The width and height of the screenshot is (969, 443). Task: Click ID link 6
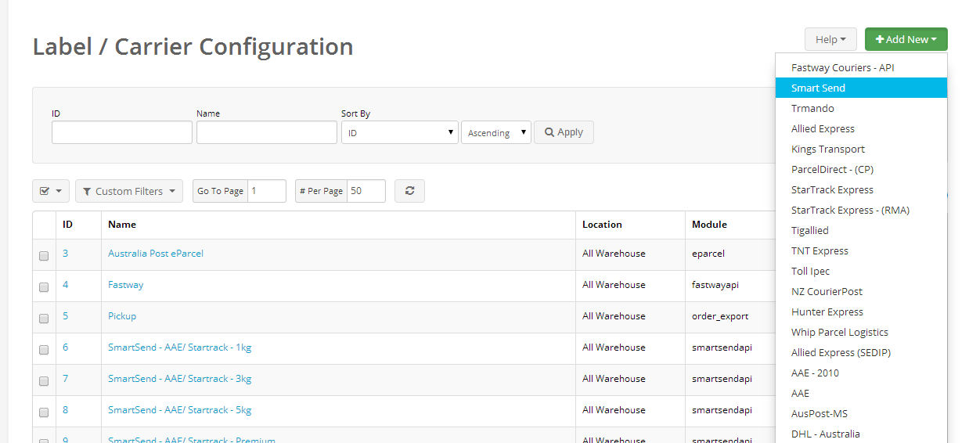click(x=66, y=348)
